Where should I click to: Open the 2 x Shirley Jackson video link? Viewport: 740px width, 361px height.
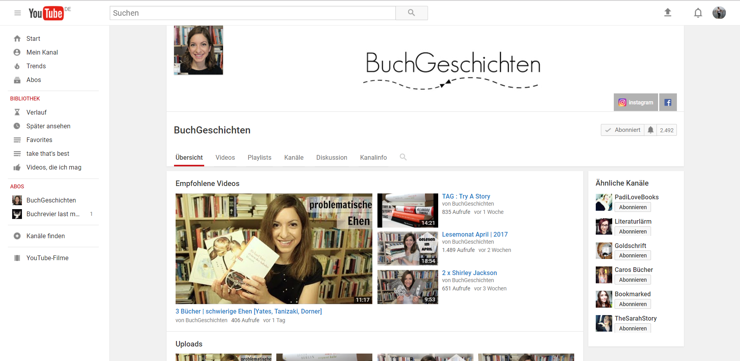tap(469, 273)
